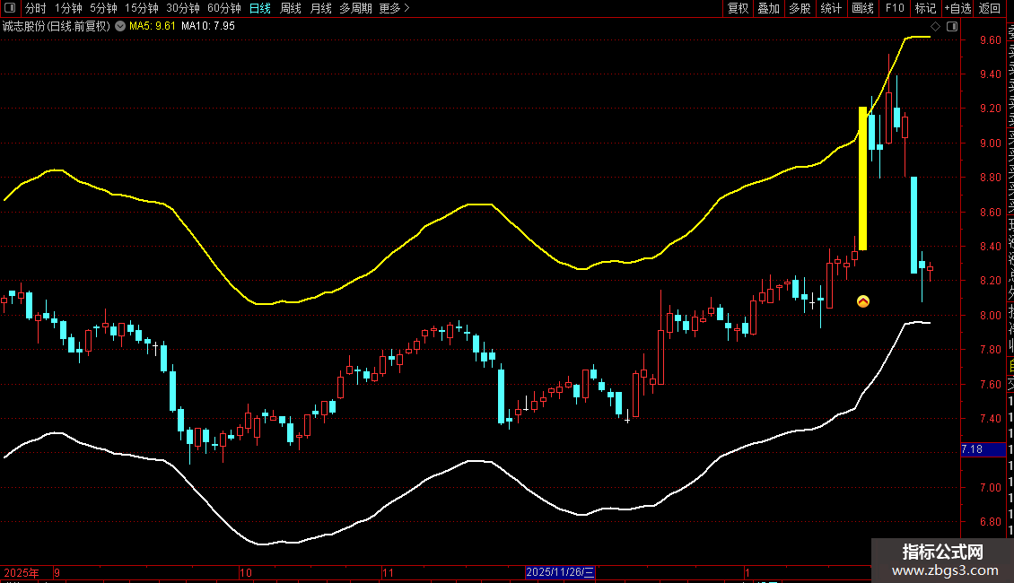Image resolution: width=1014 pixels, height=583 pixels.
Task: Click the month 9 marker on time axis
Action: 57,572
